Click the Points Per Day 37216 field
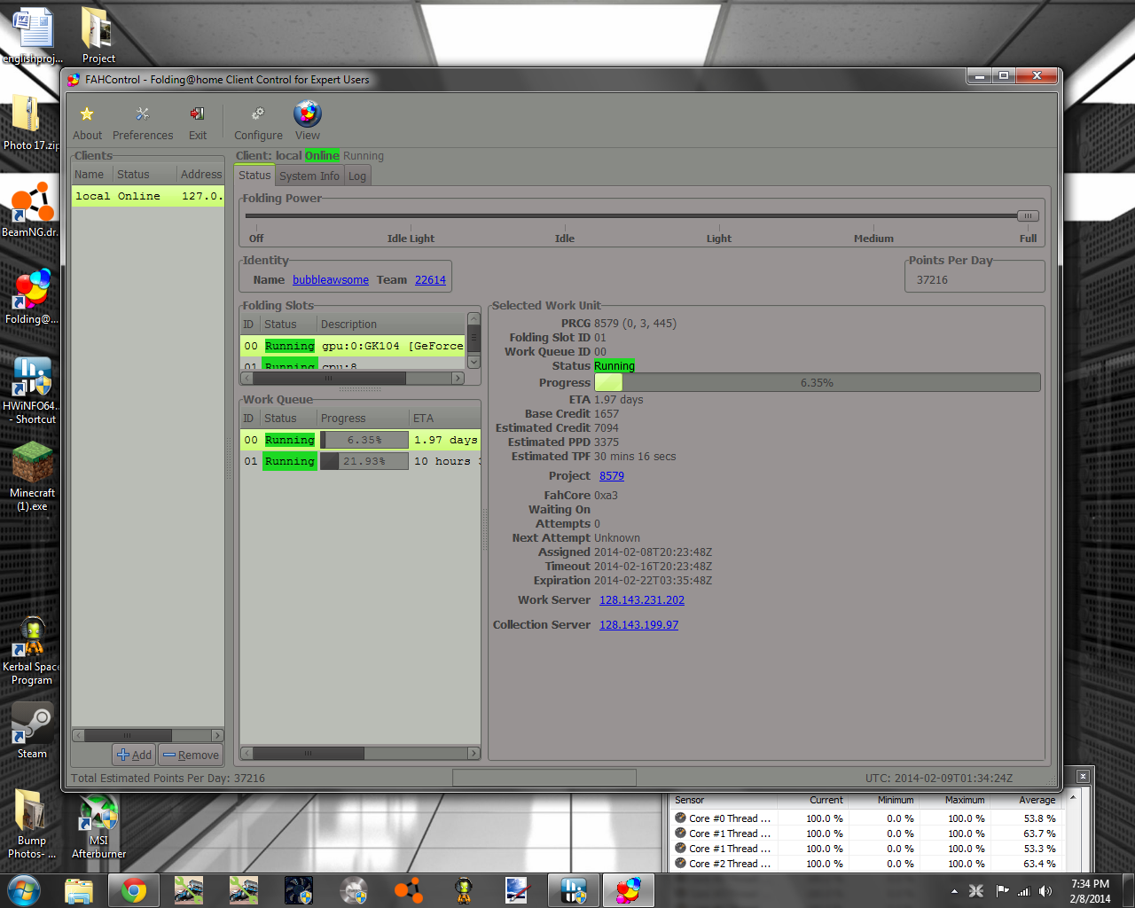1135x908 pixels. point(975,279)
